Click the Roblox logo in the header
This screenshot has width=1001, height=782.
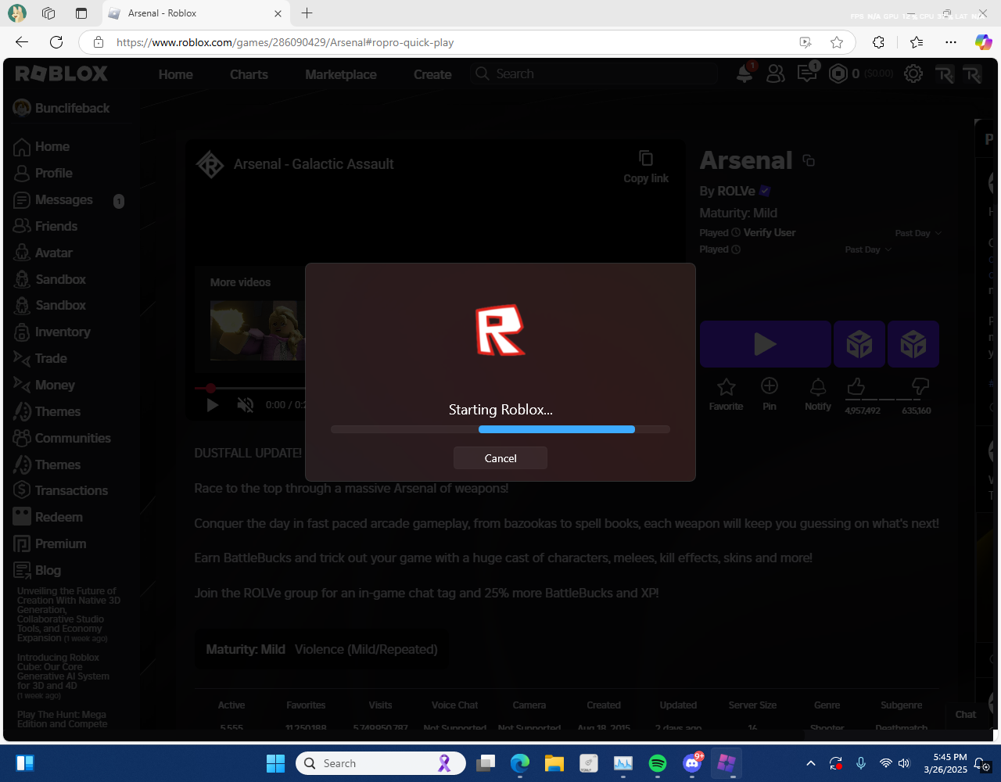pyautogui.click(x=62, y=74)
